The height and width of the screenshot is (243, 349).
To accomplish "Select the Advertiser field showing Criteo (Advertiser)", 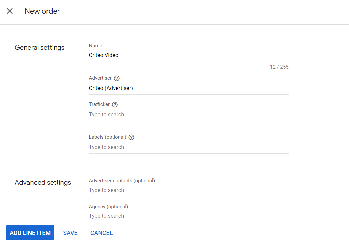I will point(188,88).
